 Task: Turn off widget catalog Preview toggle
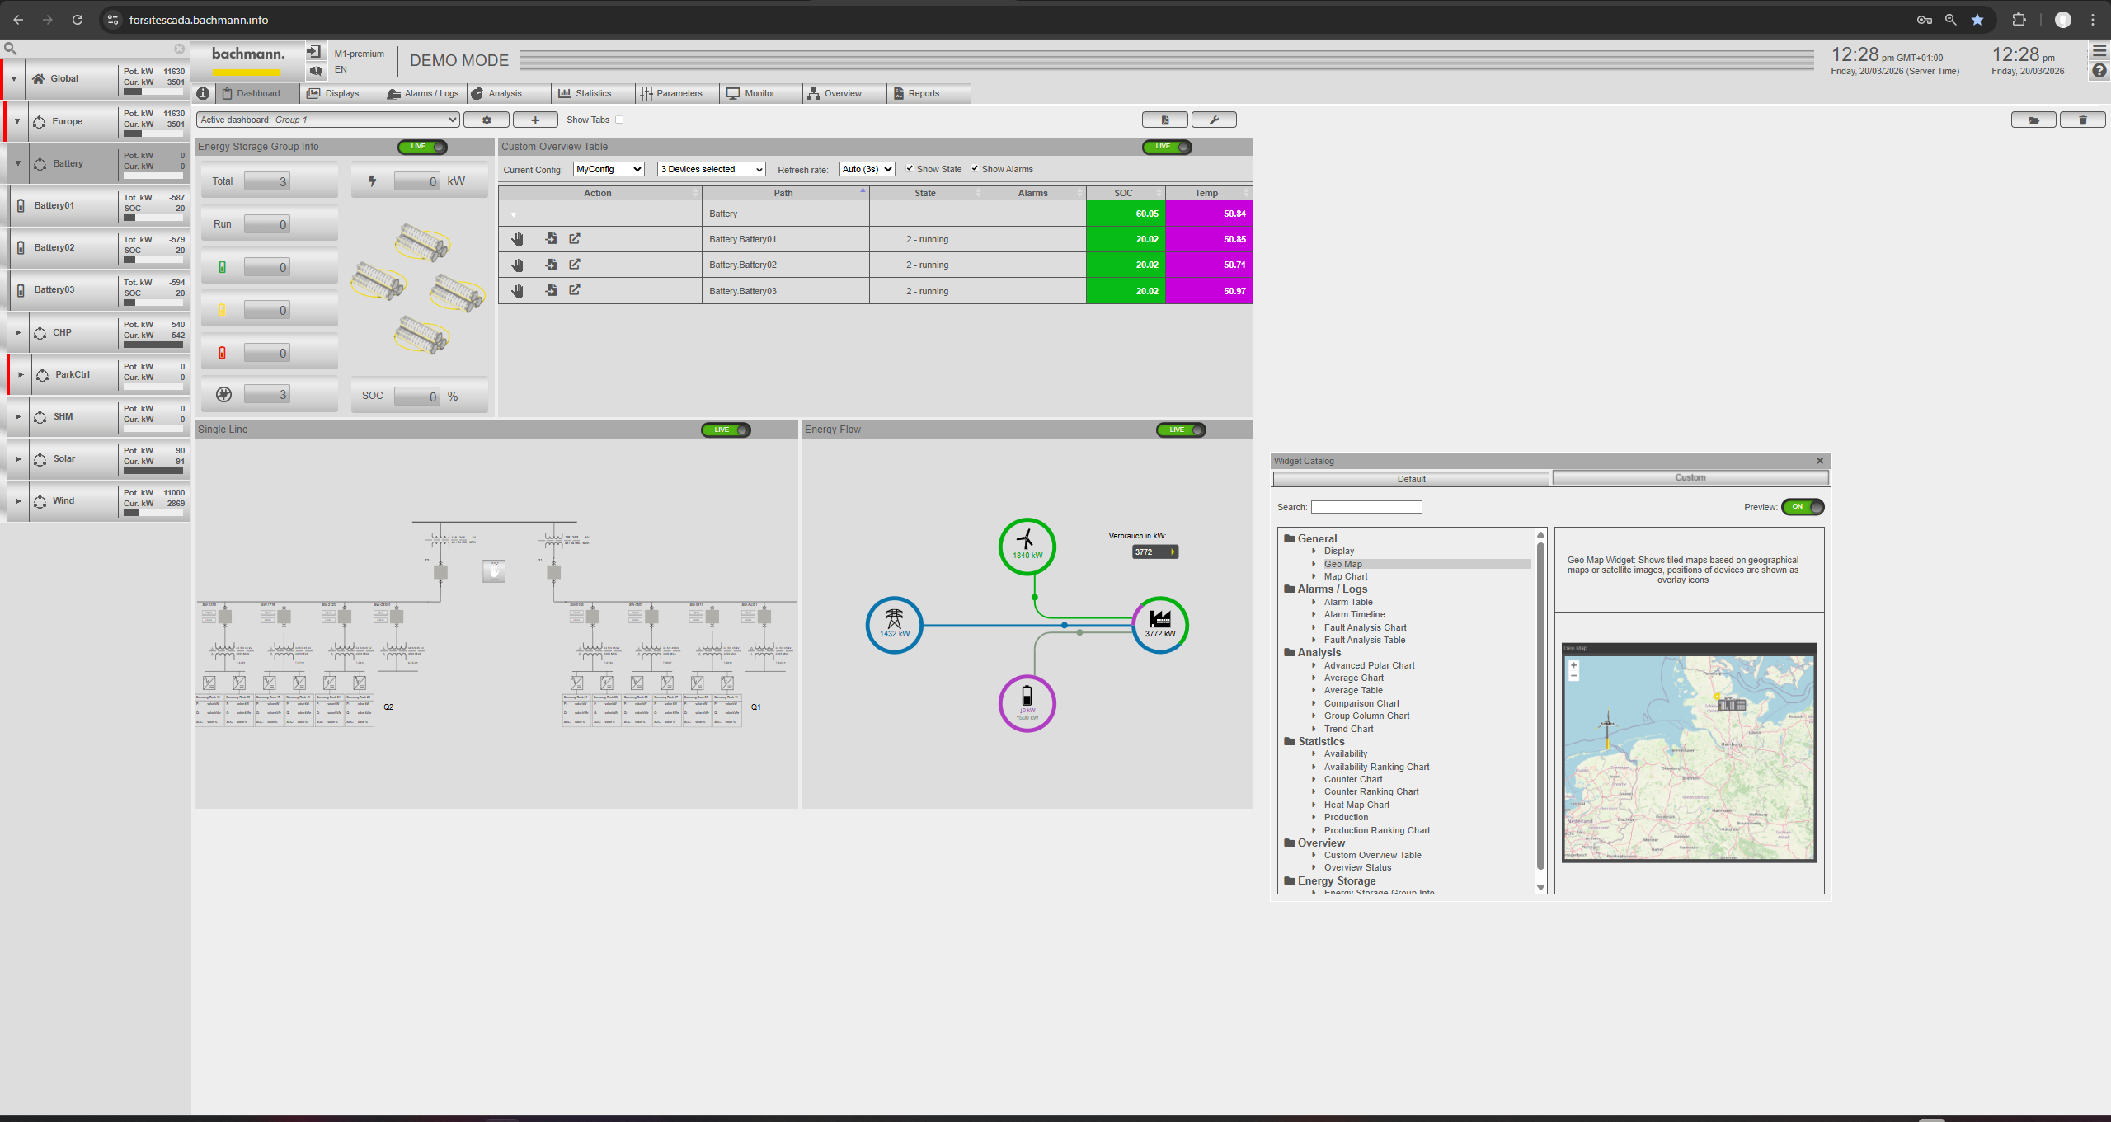[1803, 507]
